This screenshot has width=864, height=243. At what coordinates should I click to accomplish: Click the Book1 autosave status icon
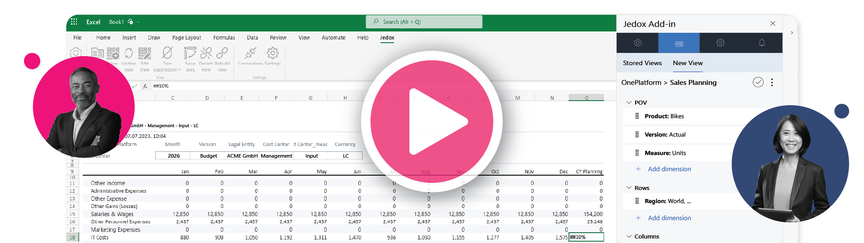click(x=130, y=22)
